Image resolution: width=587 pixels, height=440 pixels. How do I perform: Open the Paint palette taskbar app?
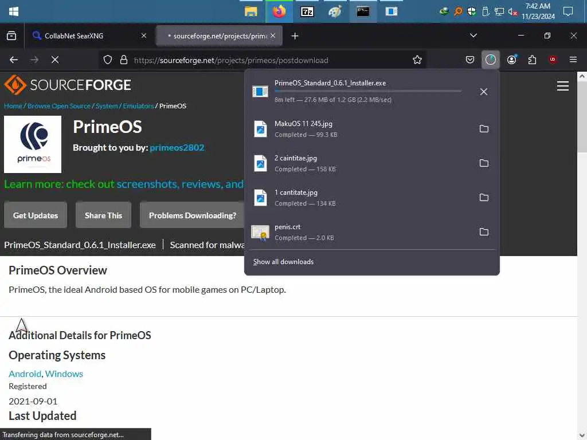(x=335, y=11)
